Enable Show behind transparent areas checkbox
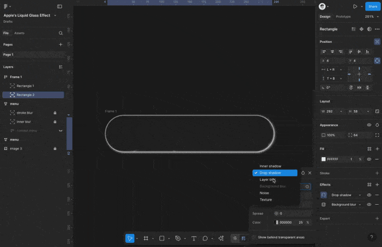Screen dimensions: 382x247 point(254,237)
